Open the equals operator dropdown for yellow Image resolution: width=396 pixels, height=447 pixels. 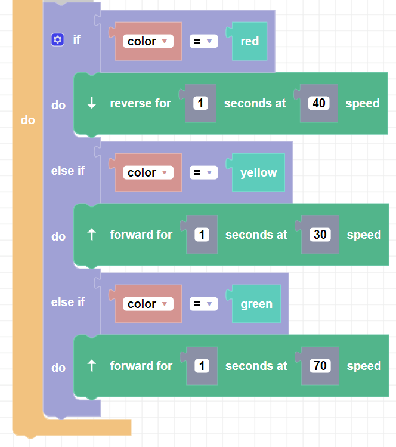click(203, 172)
